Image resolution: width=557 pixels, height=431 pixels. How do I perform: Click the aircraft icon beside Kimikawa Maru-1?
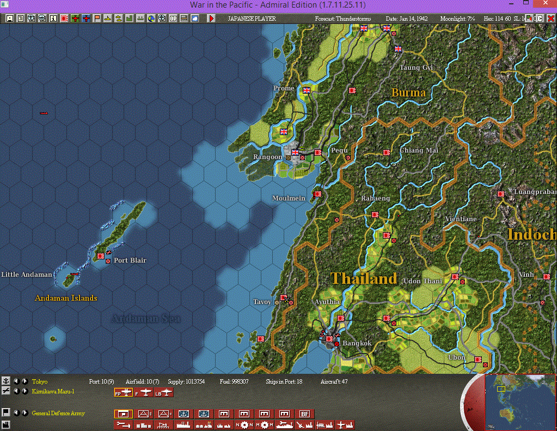pos(5,391)
